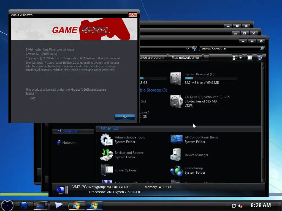Expand the toolbar overflow chevron
Viewport: 282px width, 211px height.
coord(206,58)
